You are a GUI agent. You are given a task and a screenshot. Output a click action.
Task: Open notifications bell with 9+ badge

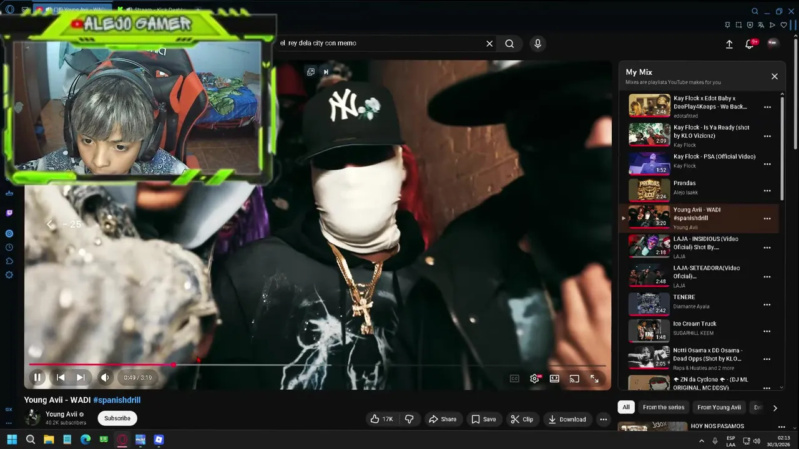pos(750,44)
